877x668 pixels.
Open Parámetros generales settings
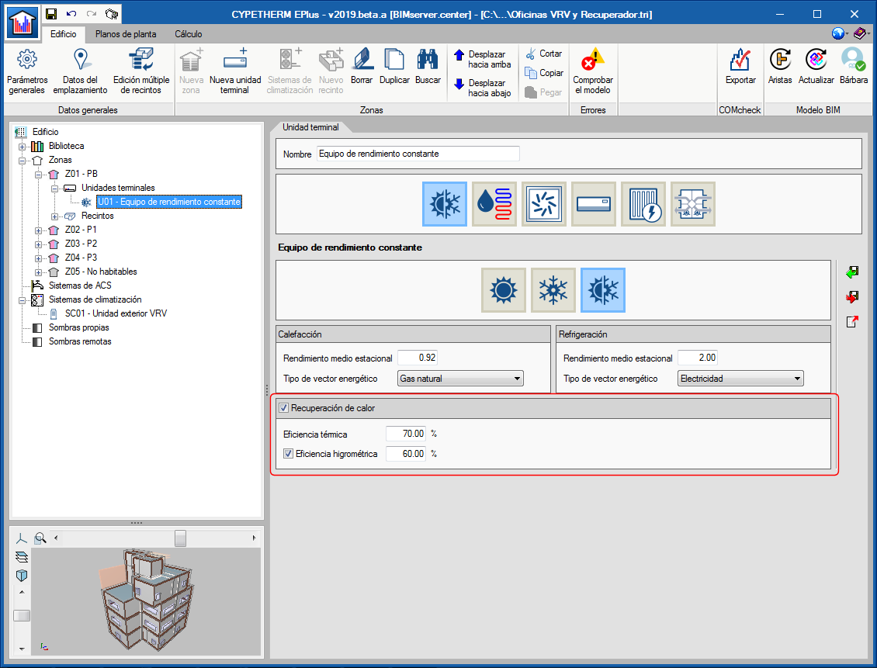click(27, 71)
